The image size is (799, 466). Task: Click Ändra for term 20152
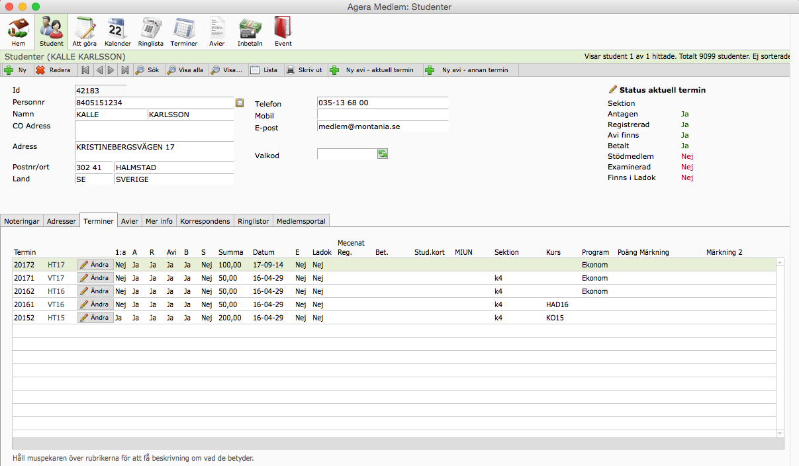pos(95,318)
